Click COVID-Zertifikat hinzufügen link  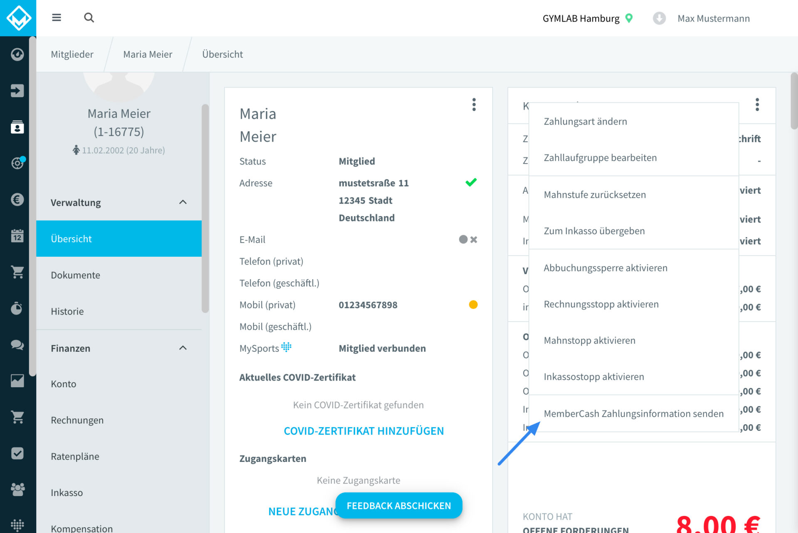pyautogui.click(x=364, y=431)
